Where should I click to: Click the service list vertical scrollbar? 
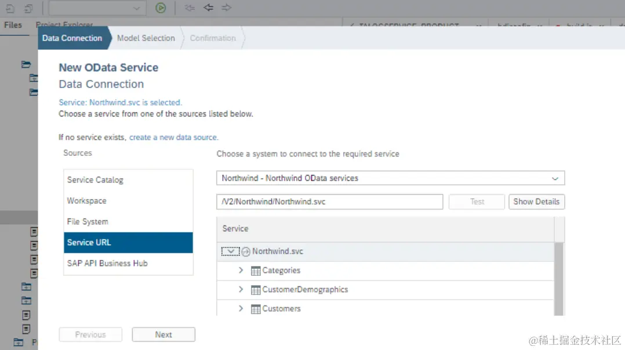[x=559, y=279]
